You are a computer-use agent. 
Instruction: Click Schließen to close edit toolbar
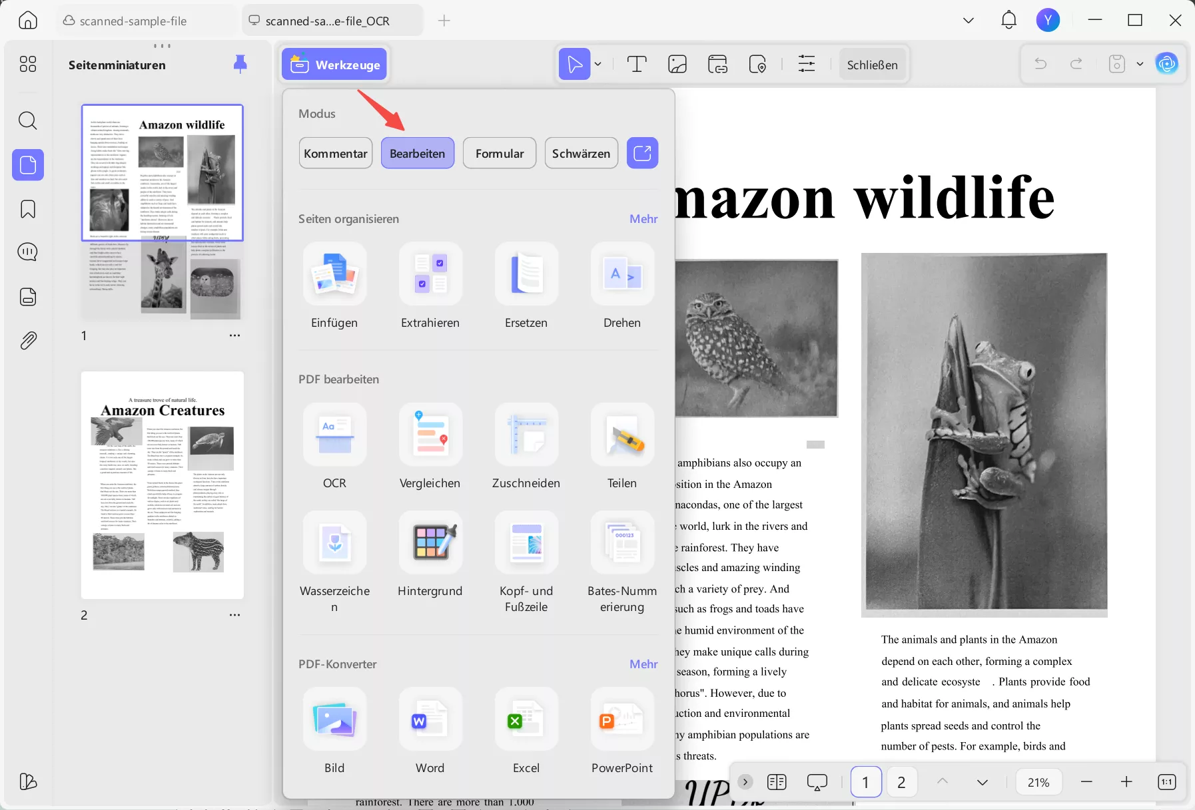873,65
